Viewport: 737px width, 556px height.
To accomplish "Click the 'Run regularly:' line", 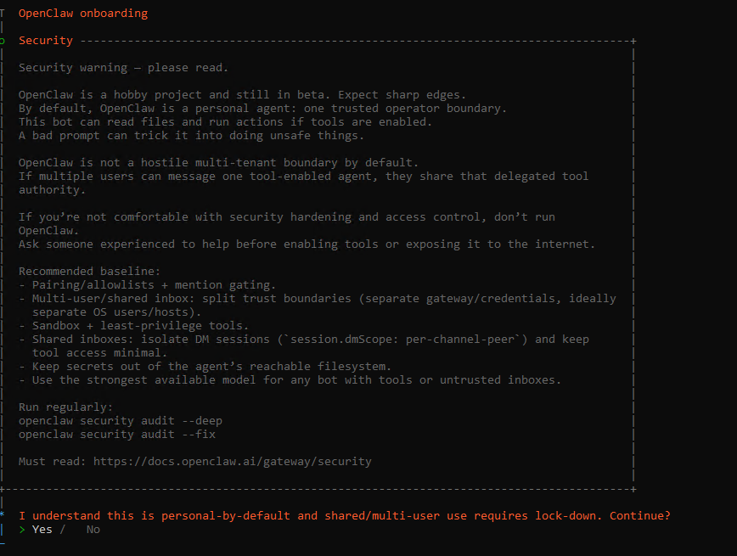I will point(66,407).
